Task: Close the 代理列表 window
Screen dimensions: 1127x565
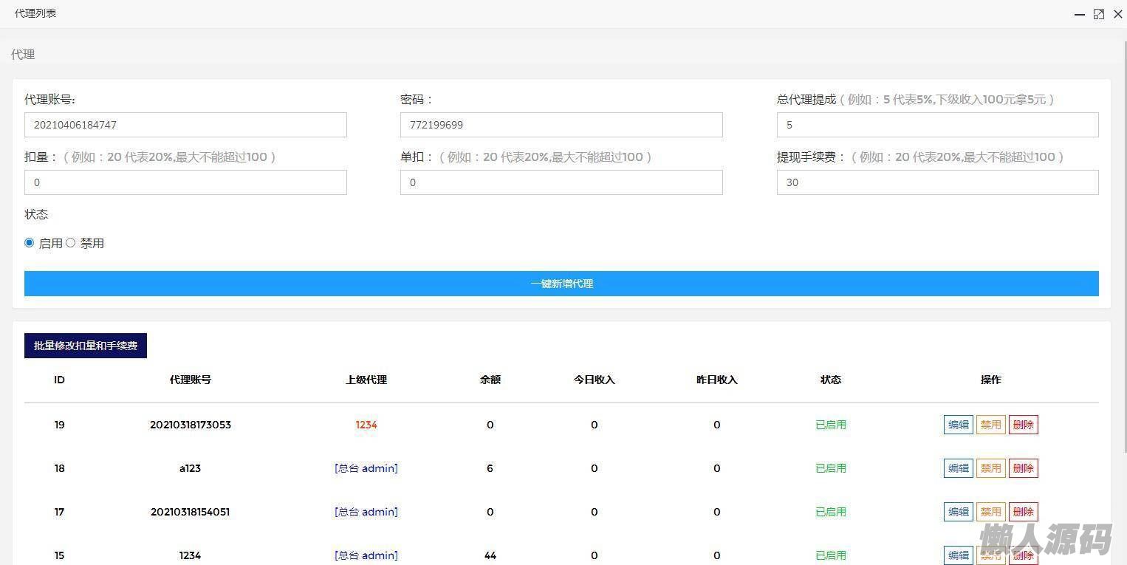Action: click(1117, 14)
